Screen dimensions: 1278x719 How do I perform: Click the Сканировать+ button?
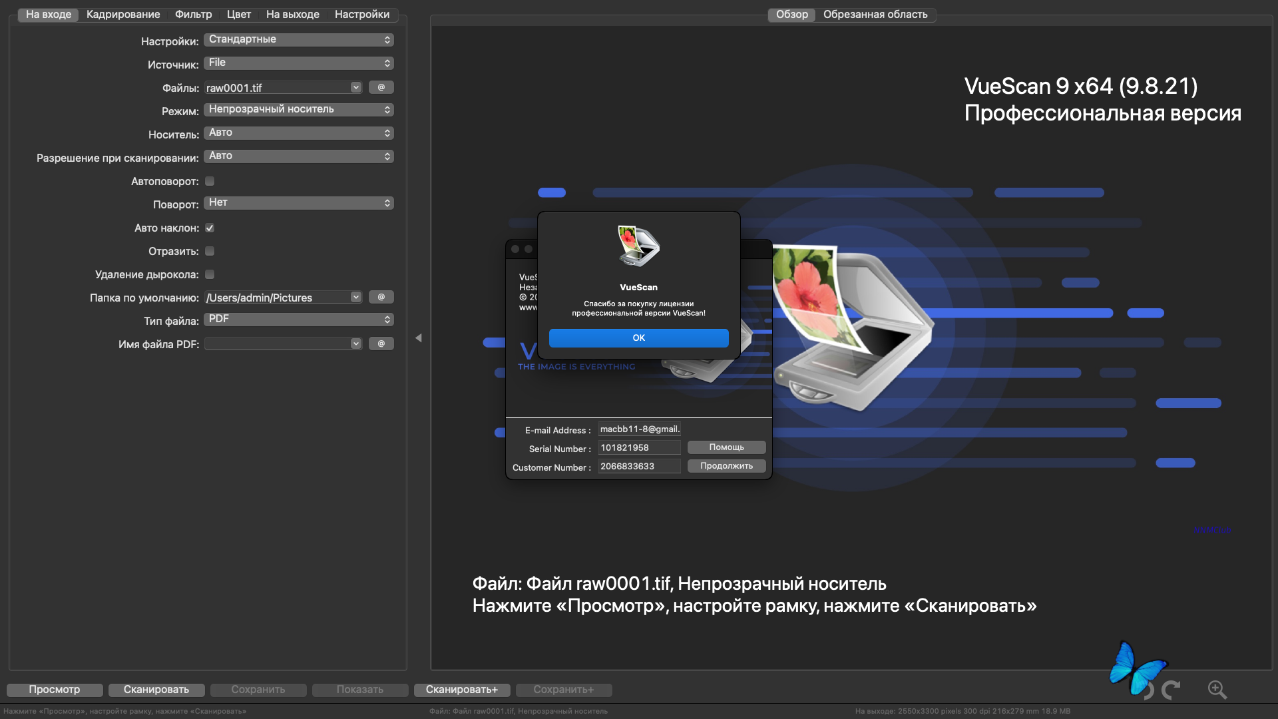(462, 690)
